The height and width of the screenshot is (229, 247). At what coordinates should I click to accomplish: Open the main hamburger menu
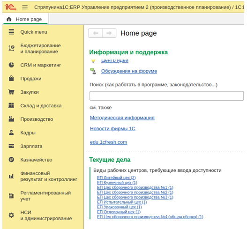(25, 7)
